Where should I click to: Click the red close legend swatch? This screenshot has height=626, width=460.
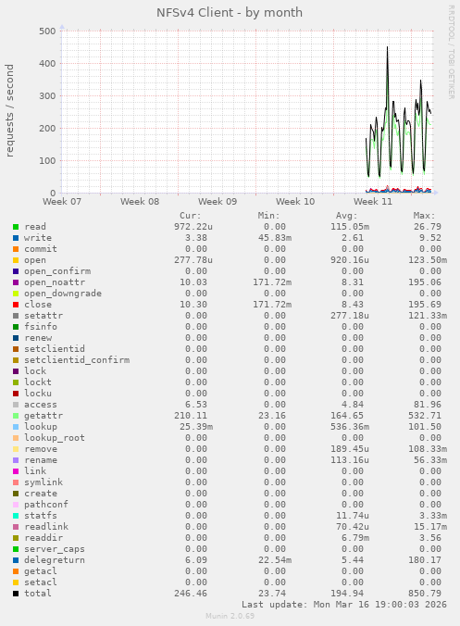(16, 305)
